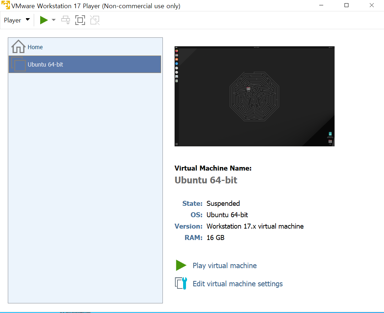Click the VM screen preview thumbnail

click(x=255, y=96)
